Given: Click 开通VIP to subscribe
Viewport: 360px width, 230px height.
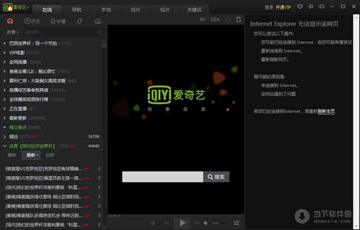Looking at the screenshot, I should click(284, 8).
